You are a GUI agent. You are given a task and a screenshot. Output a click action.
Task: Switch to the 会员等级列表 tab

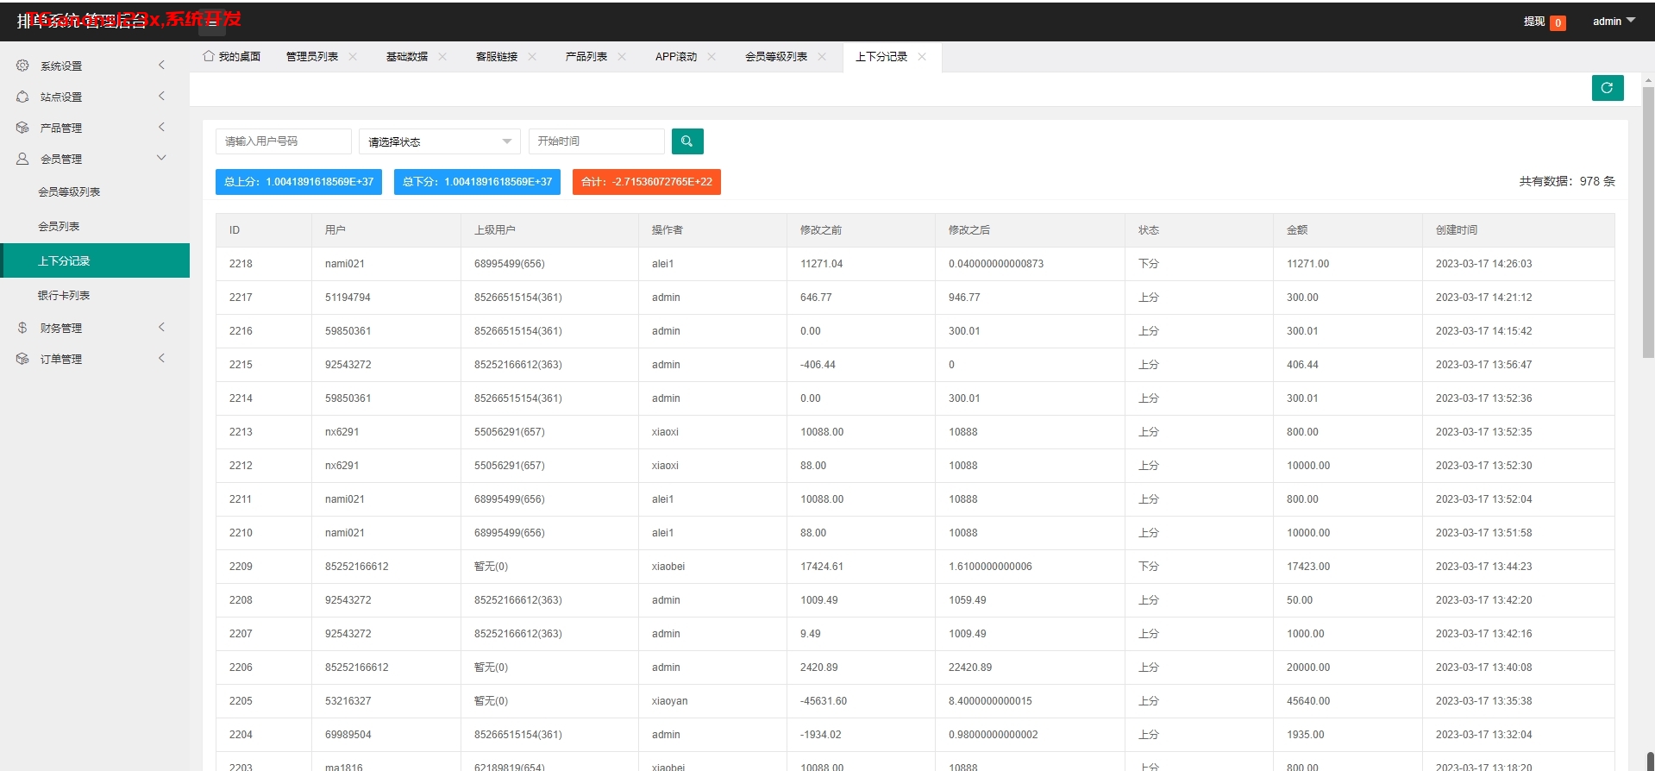click(x=775, y=57)
